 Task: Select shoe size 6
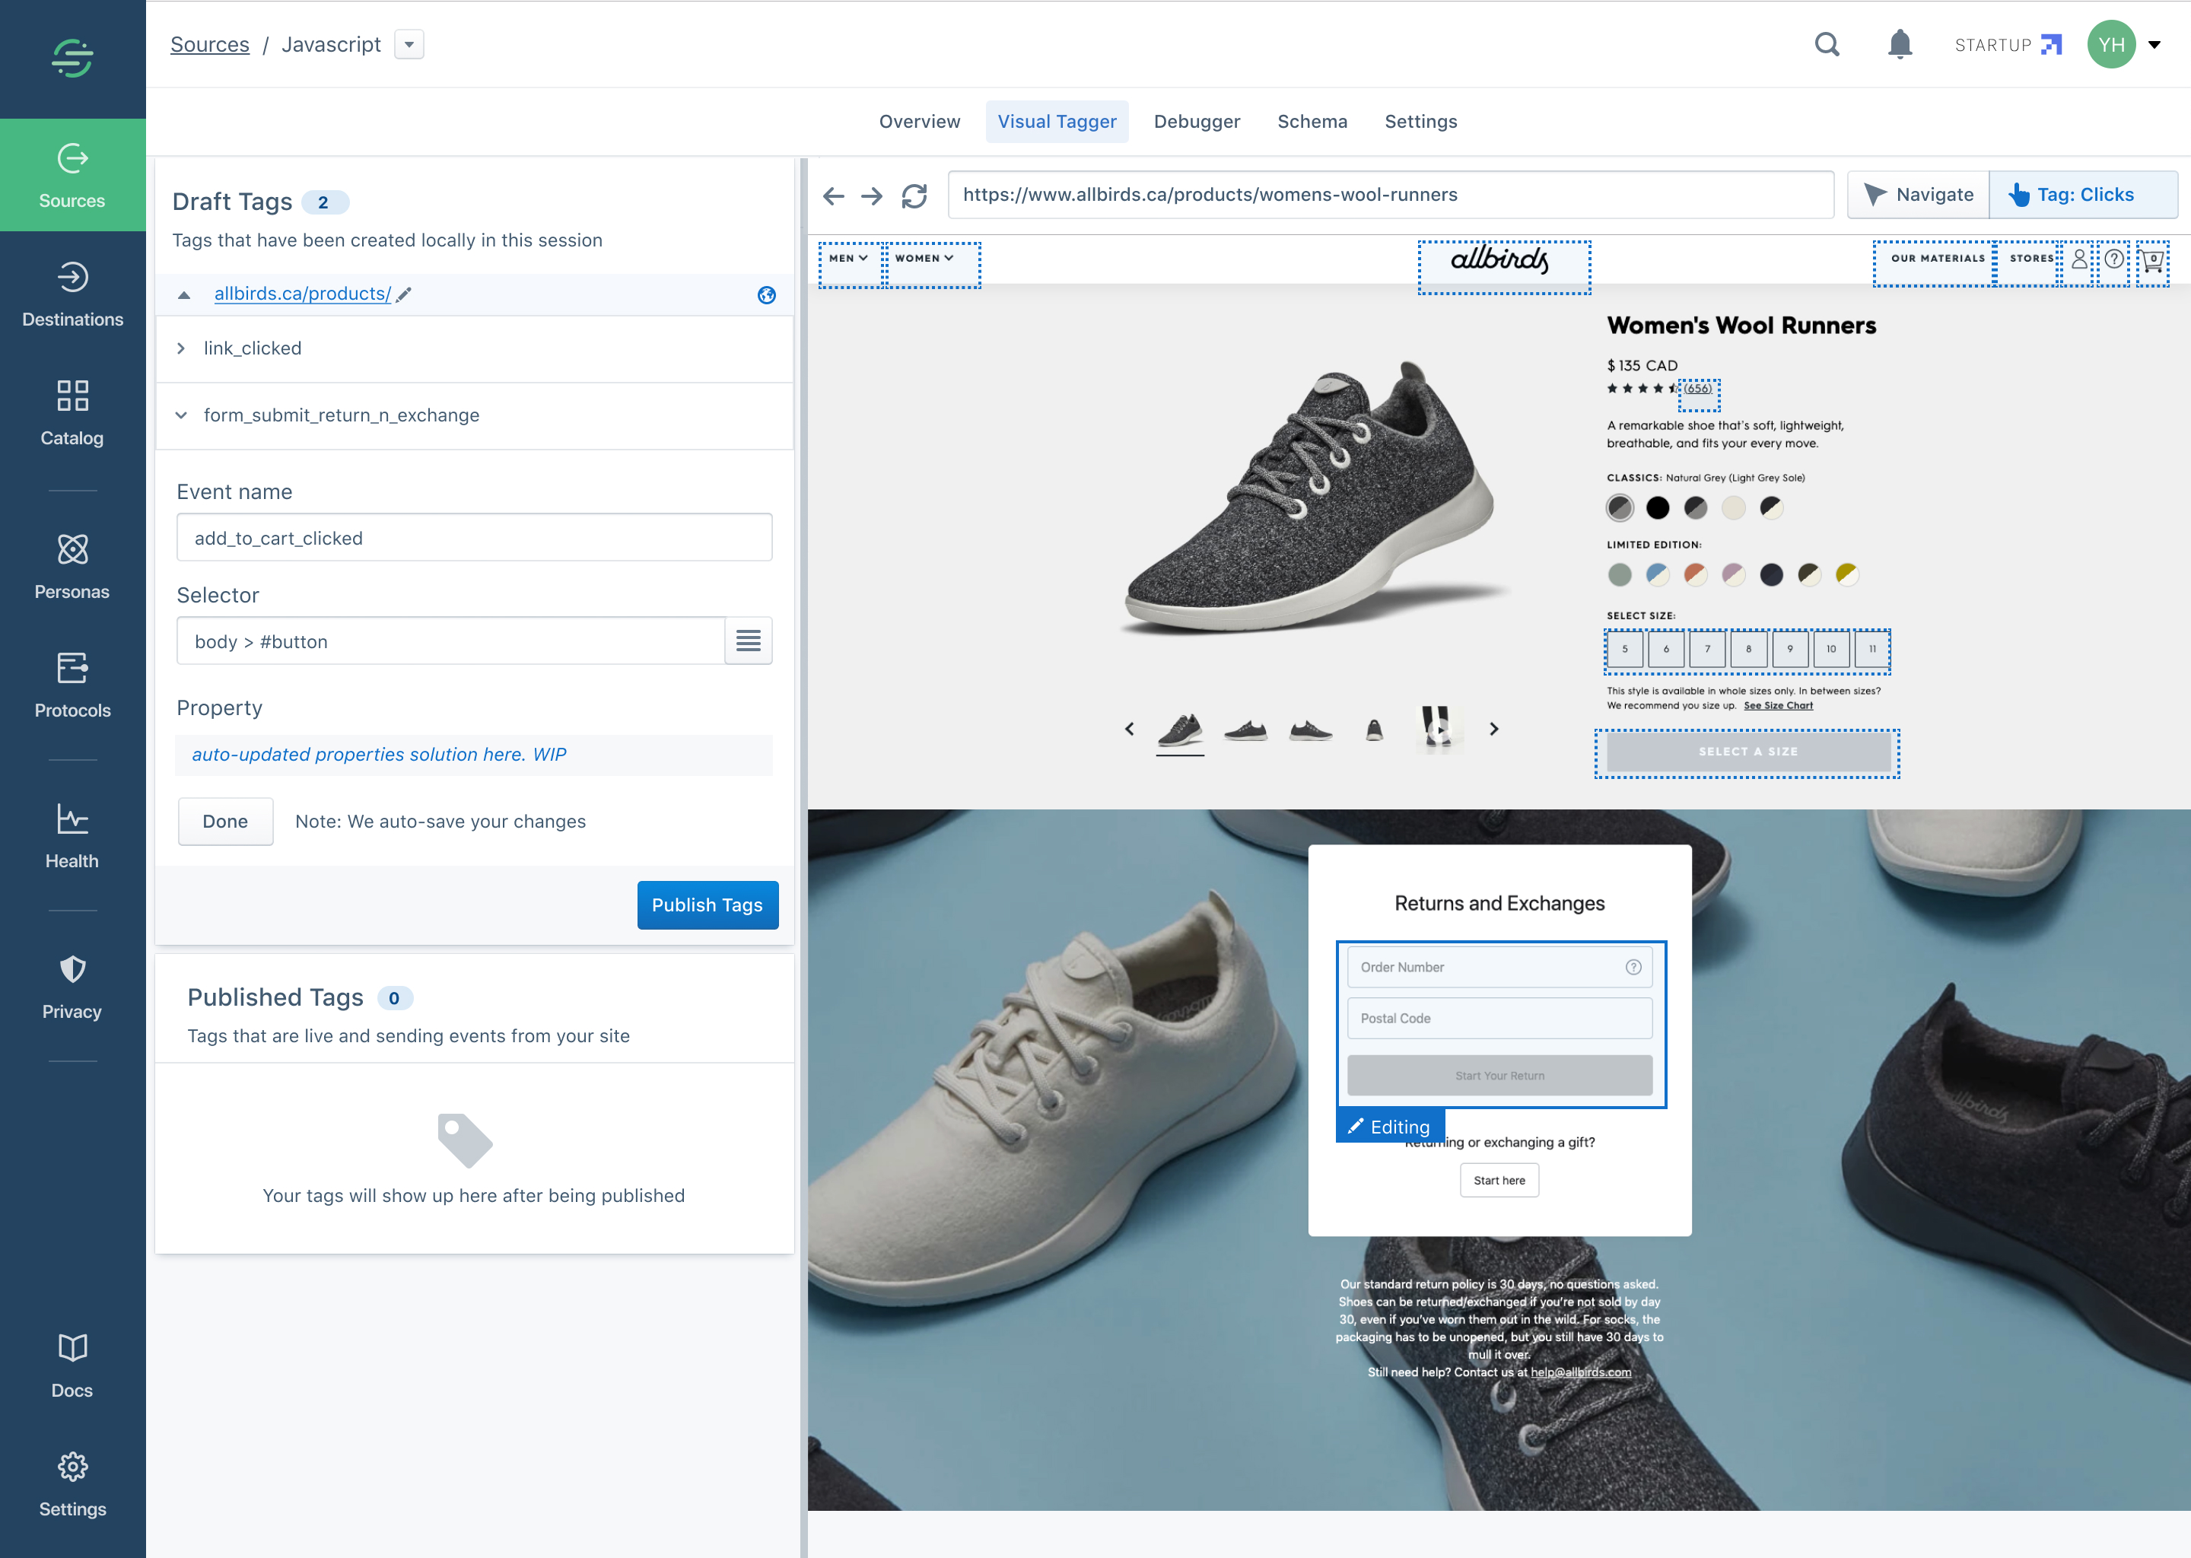click(x=1665, y=650)
